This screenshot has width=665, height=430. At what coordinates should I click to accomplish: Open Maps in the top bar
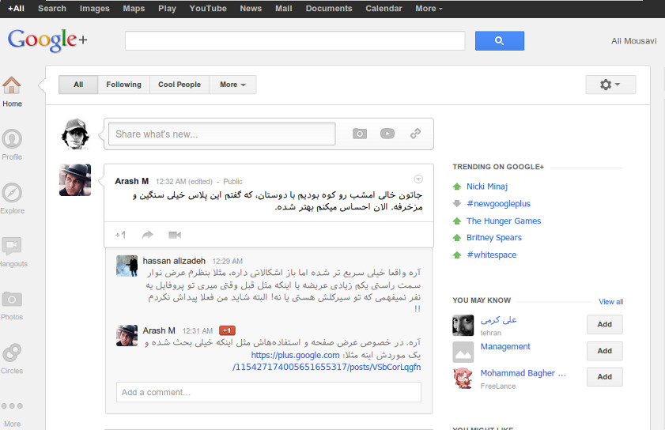[x=134, y=9]
